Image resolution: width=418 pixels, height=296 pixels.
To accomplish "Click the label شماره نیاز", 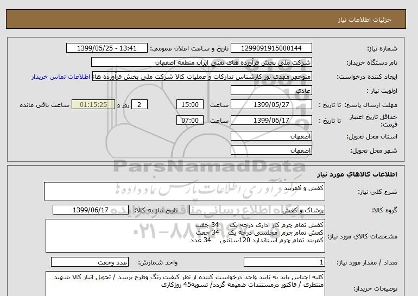I will (382, 48).
